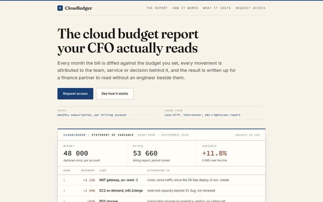Click 'reserved capacity expired 31 Aug' attribution
Image resolution: width=323 pixels, height=202 pixels.
tap(181, 190)
